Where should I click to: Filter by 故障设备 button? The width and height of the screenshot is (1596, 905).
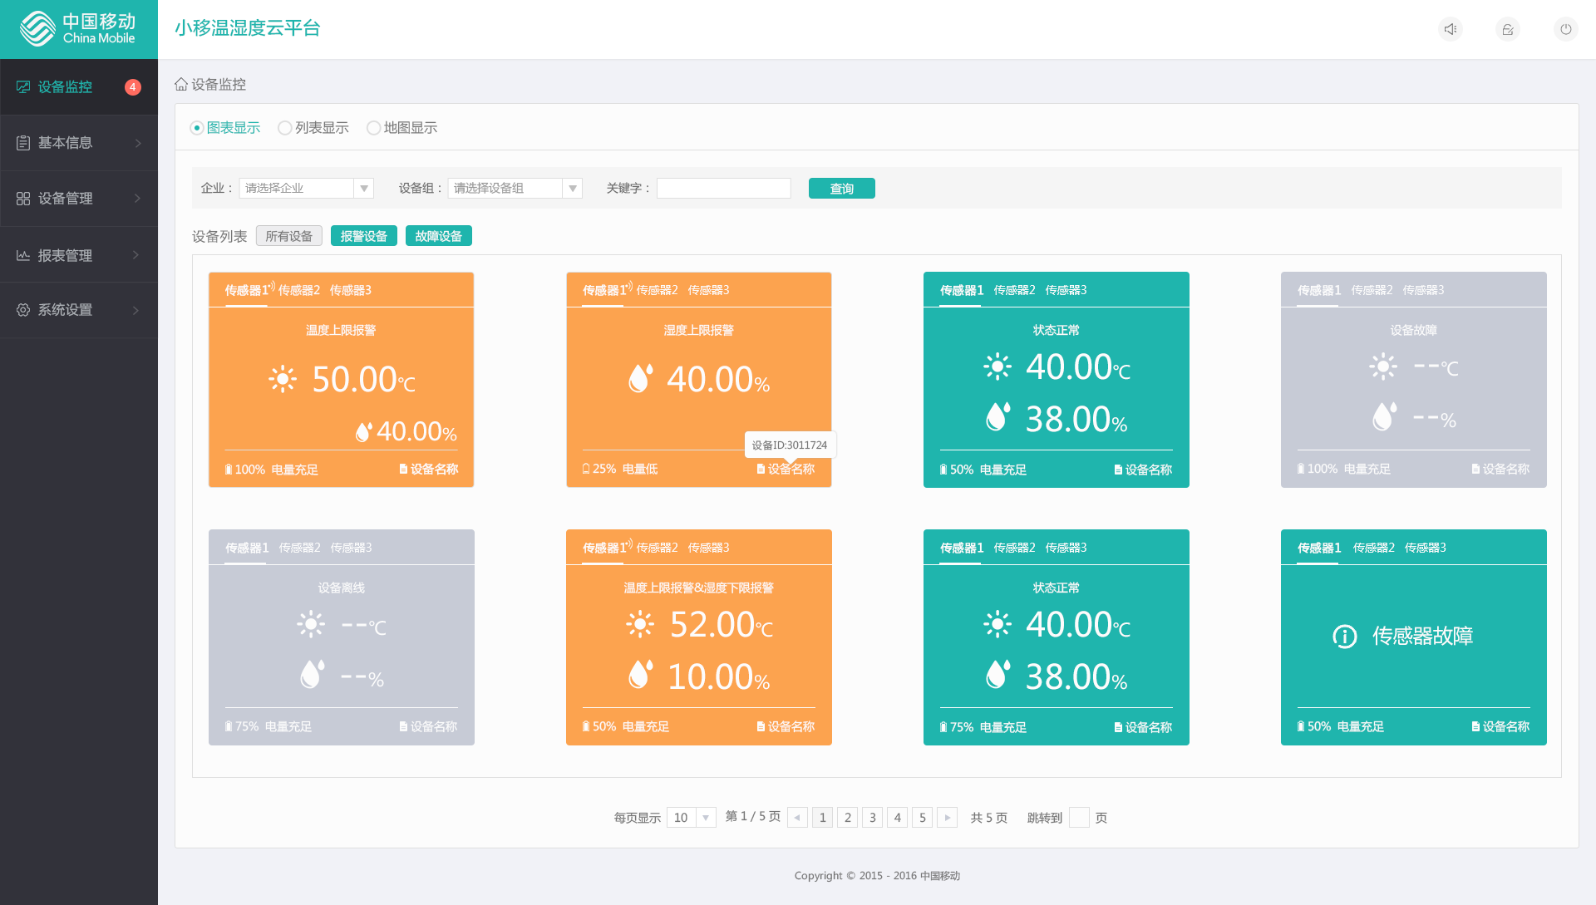click(438, 236)
